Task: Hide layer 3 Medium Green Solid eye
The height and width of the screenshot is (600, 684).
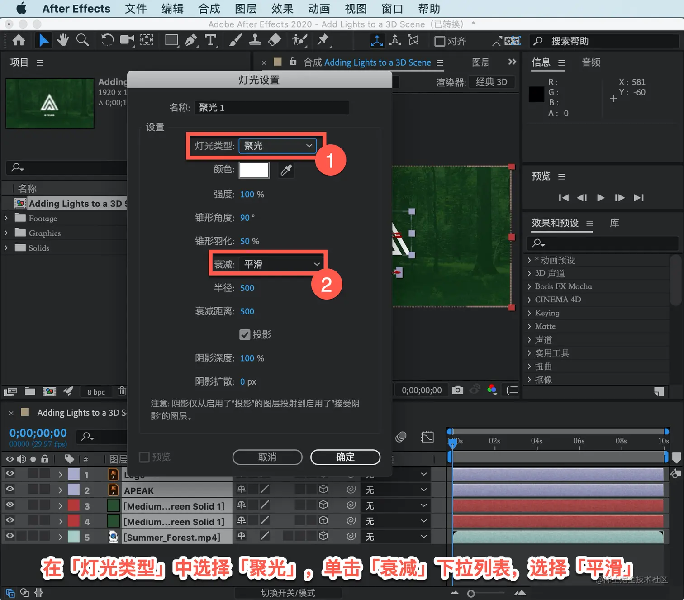Action: [9, 505]
